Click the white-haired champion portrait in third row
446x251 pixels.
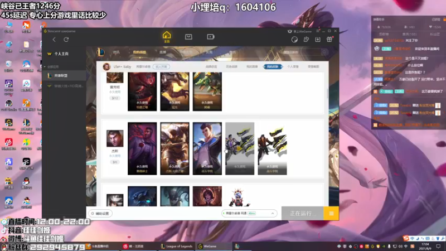point(115,200)
